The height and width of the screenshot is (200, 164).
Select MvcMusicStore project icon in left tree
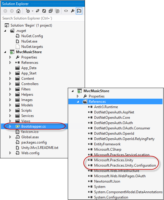coord(12,52)
